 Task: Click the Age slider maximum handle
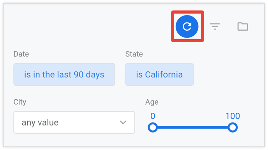[x=233, y=128]
